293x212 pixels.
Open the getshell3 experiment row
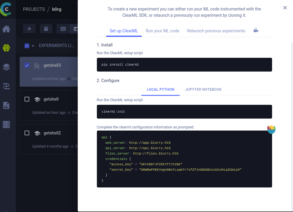[x=49, y=72]
